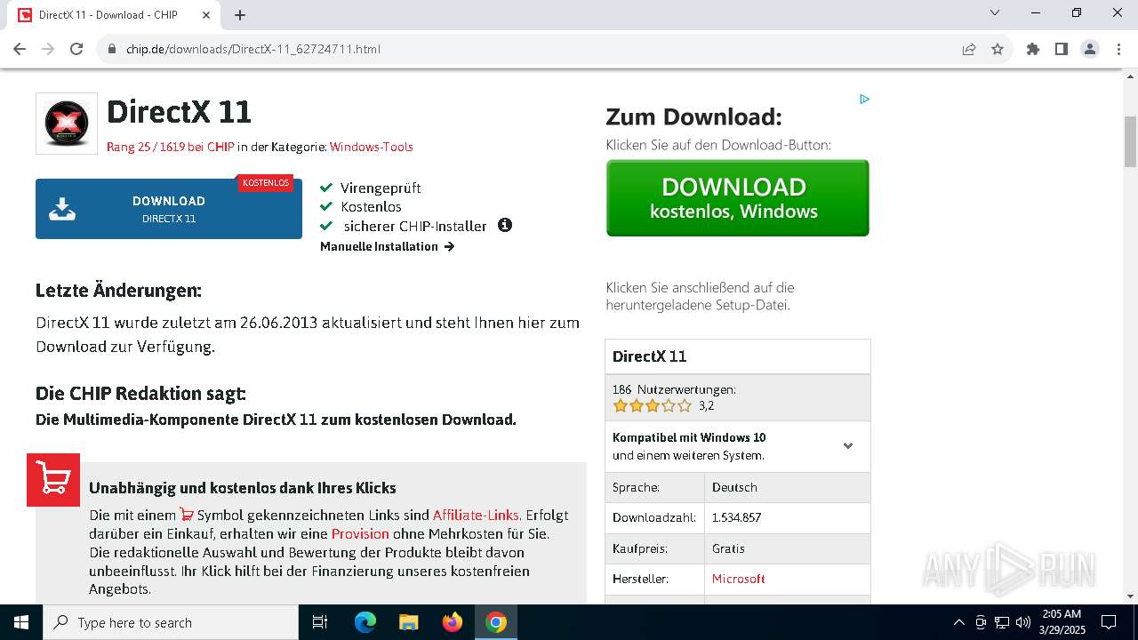The width and height of the screenshot is (1138, 640).
Task: Click the forward navigation arrow
Action: 48,49
